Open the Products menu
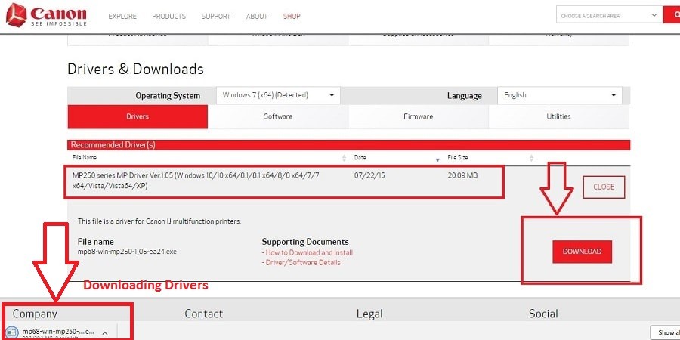This screenshot has width=680, height=340. coord(168,16)
